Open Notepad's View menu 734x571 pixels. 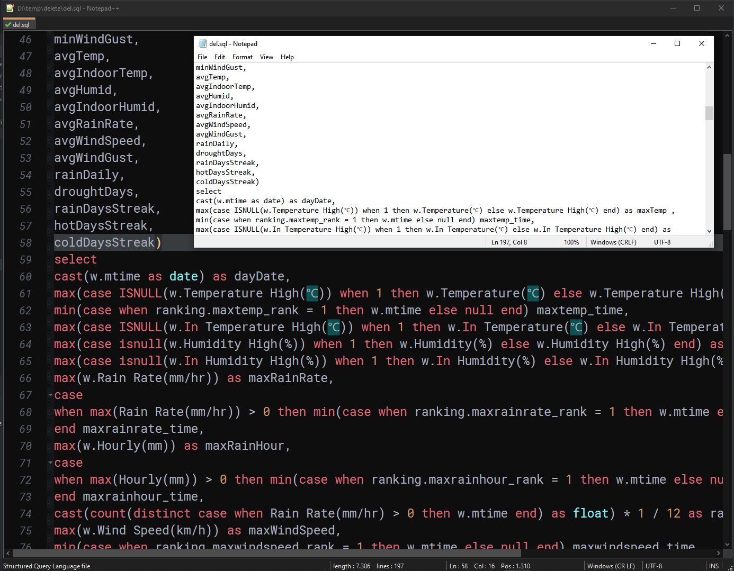pos(266,57)
